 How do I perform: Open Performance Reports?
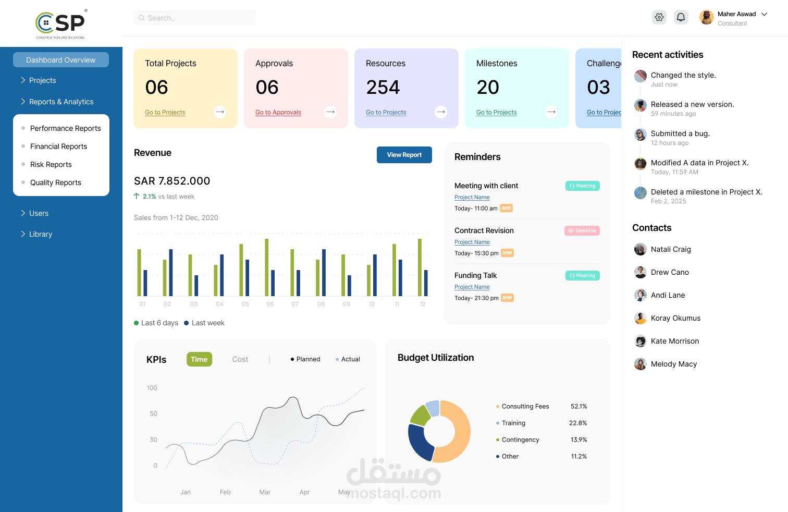pos(66,128)
